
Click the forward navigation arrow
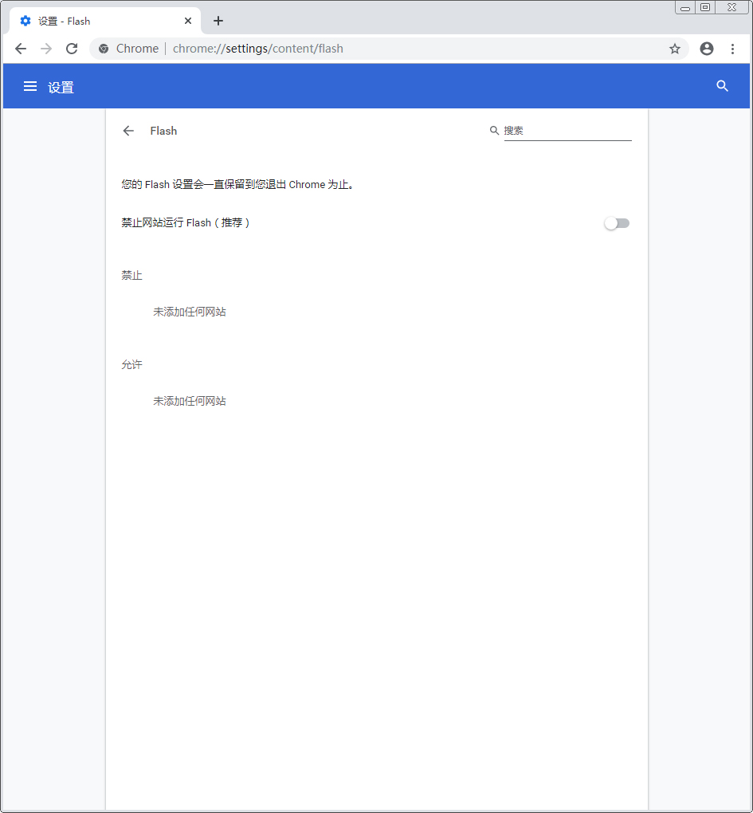(46, 49)
